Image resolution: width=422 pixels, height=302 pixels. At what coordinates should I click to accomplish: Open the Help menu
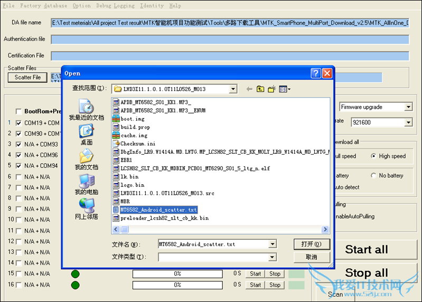tap(175, 6)
